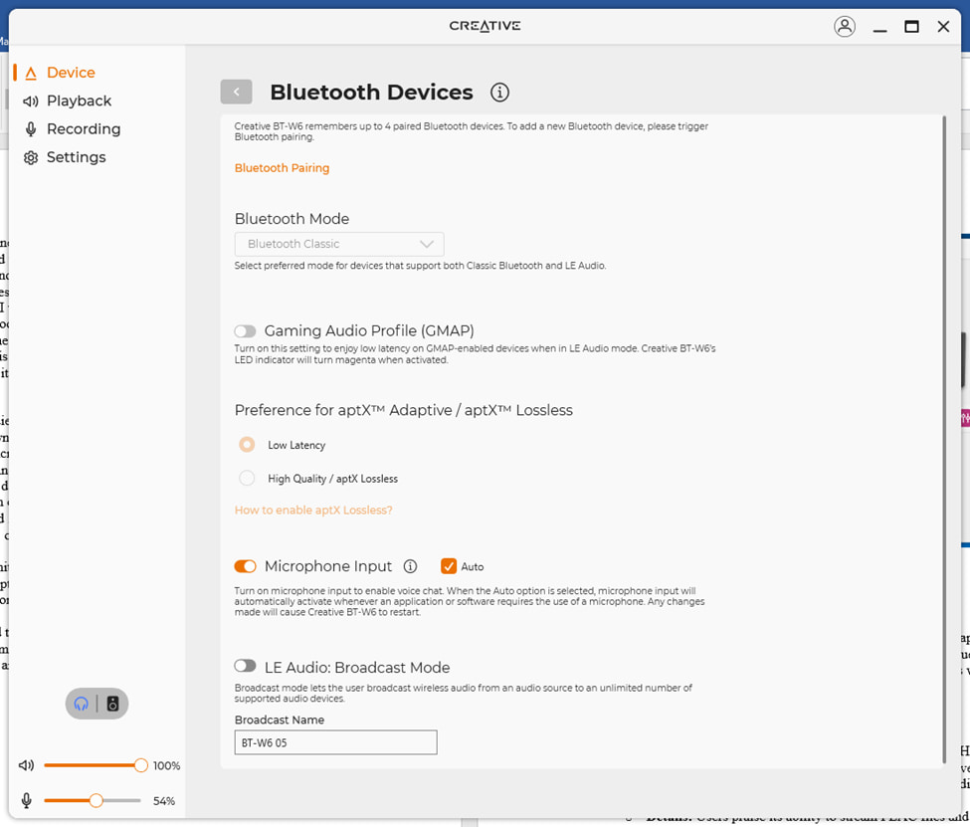Open 'How to enable aptX Lossless?' link
Screen dimensions: 970x827
click(314, 510)
